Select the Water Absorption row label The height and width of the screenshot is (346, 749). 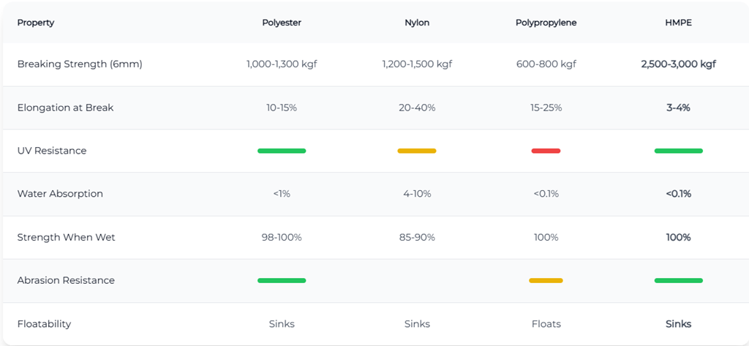60,194
